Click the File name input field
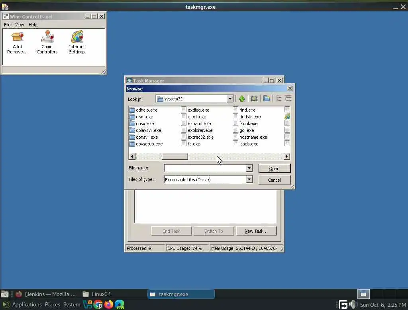 point(205,168)
